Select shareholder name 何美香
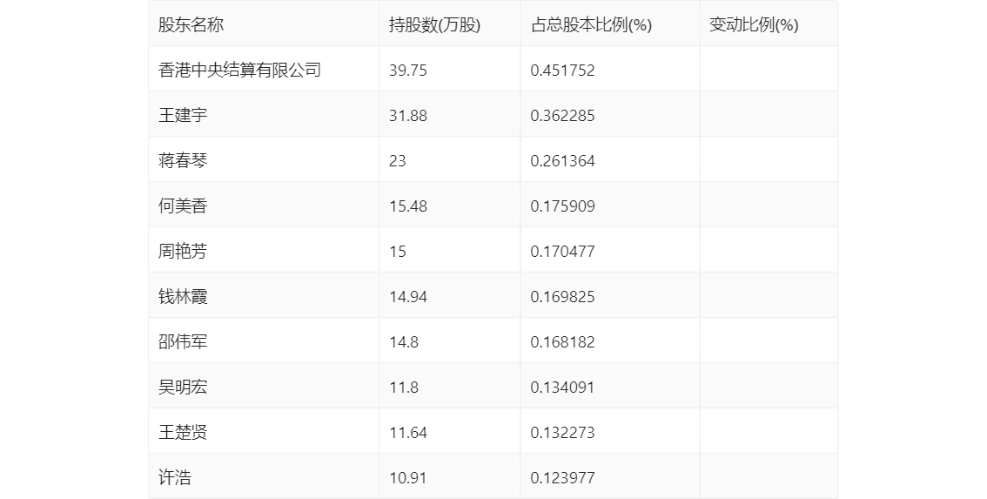Viewport: 987px width, 499px height. [x=183, y=206]
